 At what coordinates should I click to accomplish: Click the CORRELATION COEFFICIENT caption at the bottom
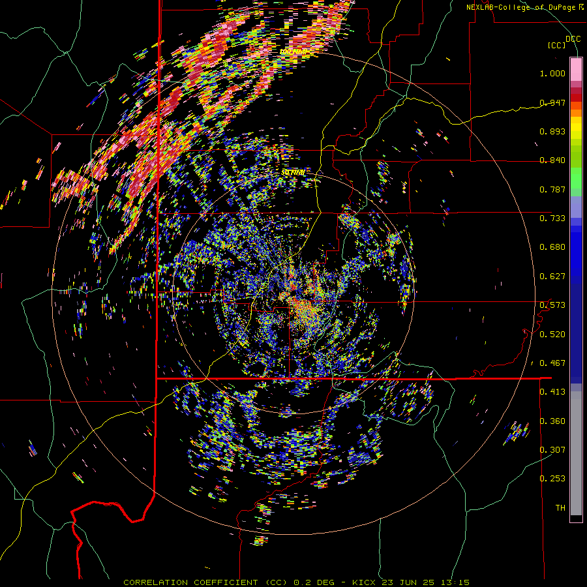pyautogui.click(x=296, y=582)
